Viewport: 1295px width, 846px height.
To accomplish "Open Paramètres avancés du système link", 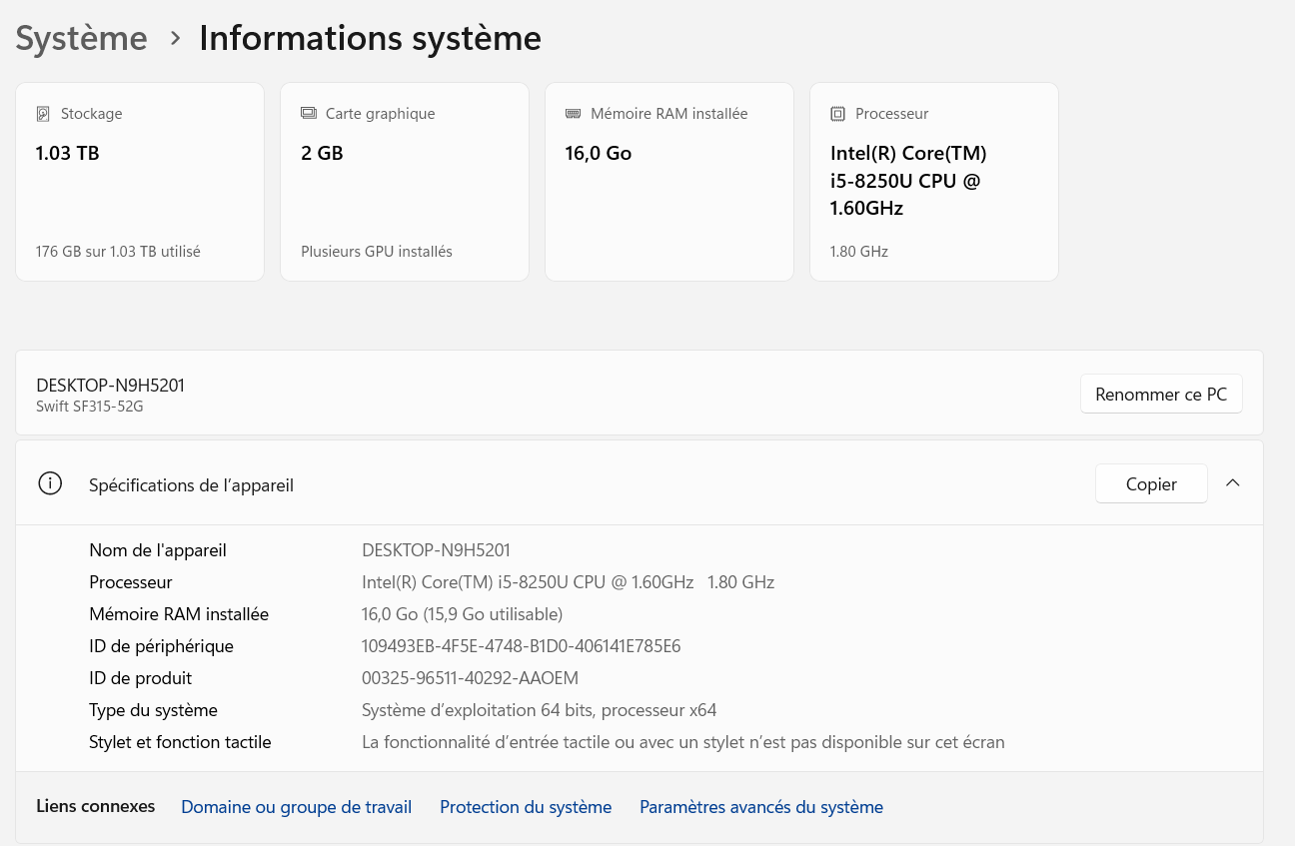I will pos(761,807).
